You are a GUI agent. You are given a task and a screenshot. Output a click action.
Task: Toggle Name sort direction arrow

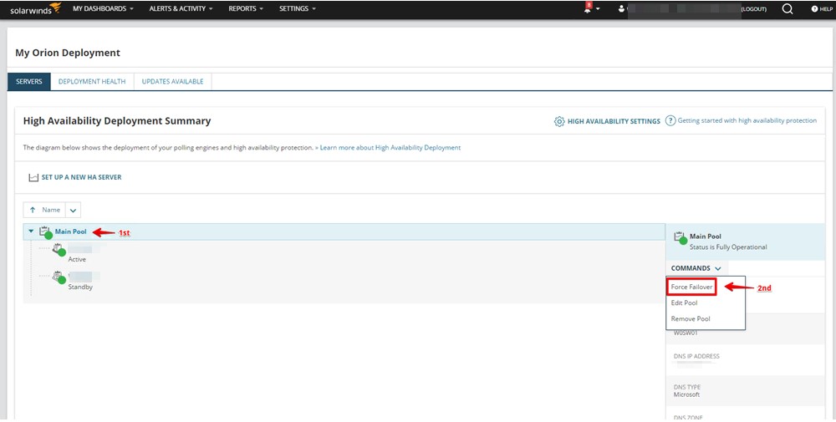tap(33, 211)
